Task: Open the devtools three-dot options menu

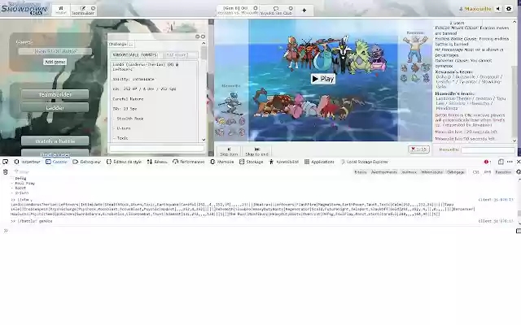Action: pos(510,162)
